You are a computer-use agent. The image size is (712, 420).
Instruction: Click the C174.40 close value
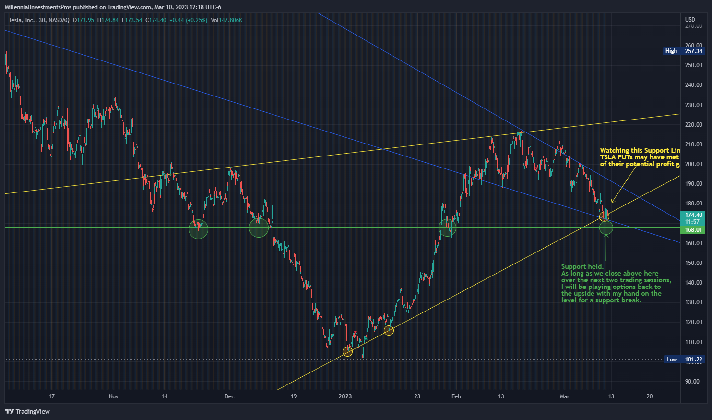(x=156, y=20)
